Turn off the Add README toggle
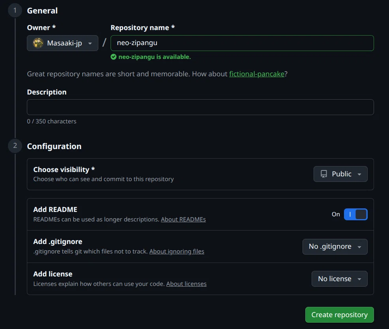This screenshot has height=329, width=389. point(355,214)
